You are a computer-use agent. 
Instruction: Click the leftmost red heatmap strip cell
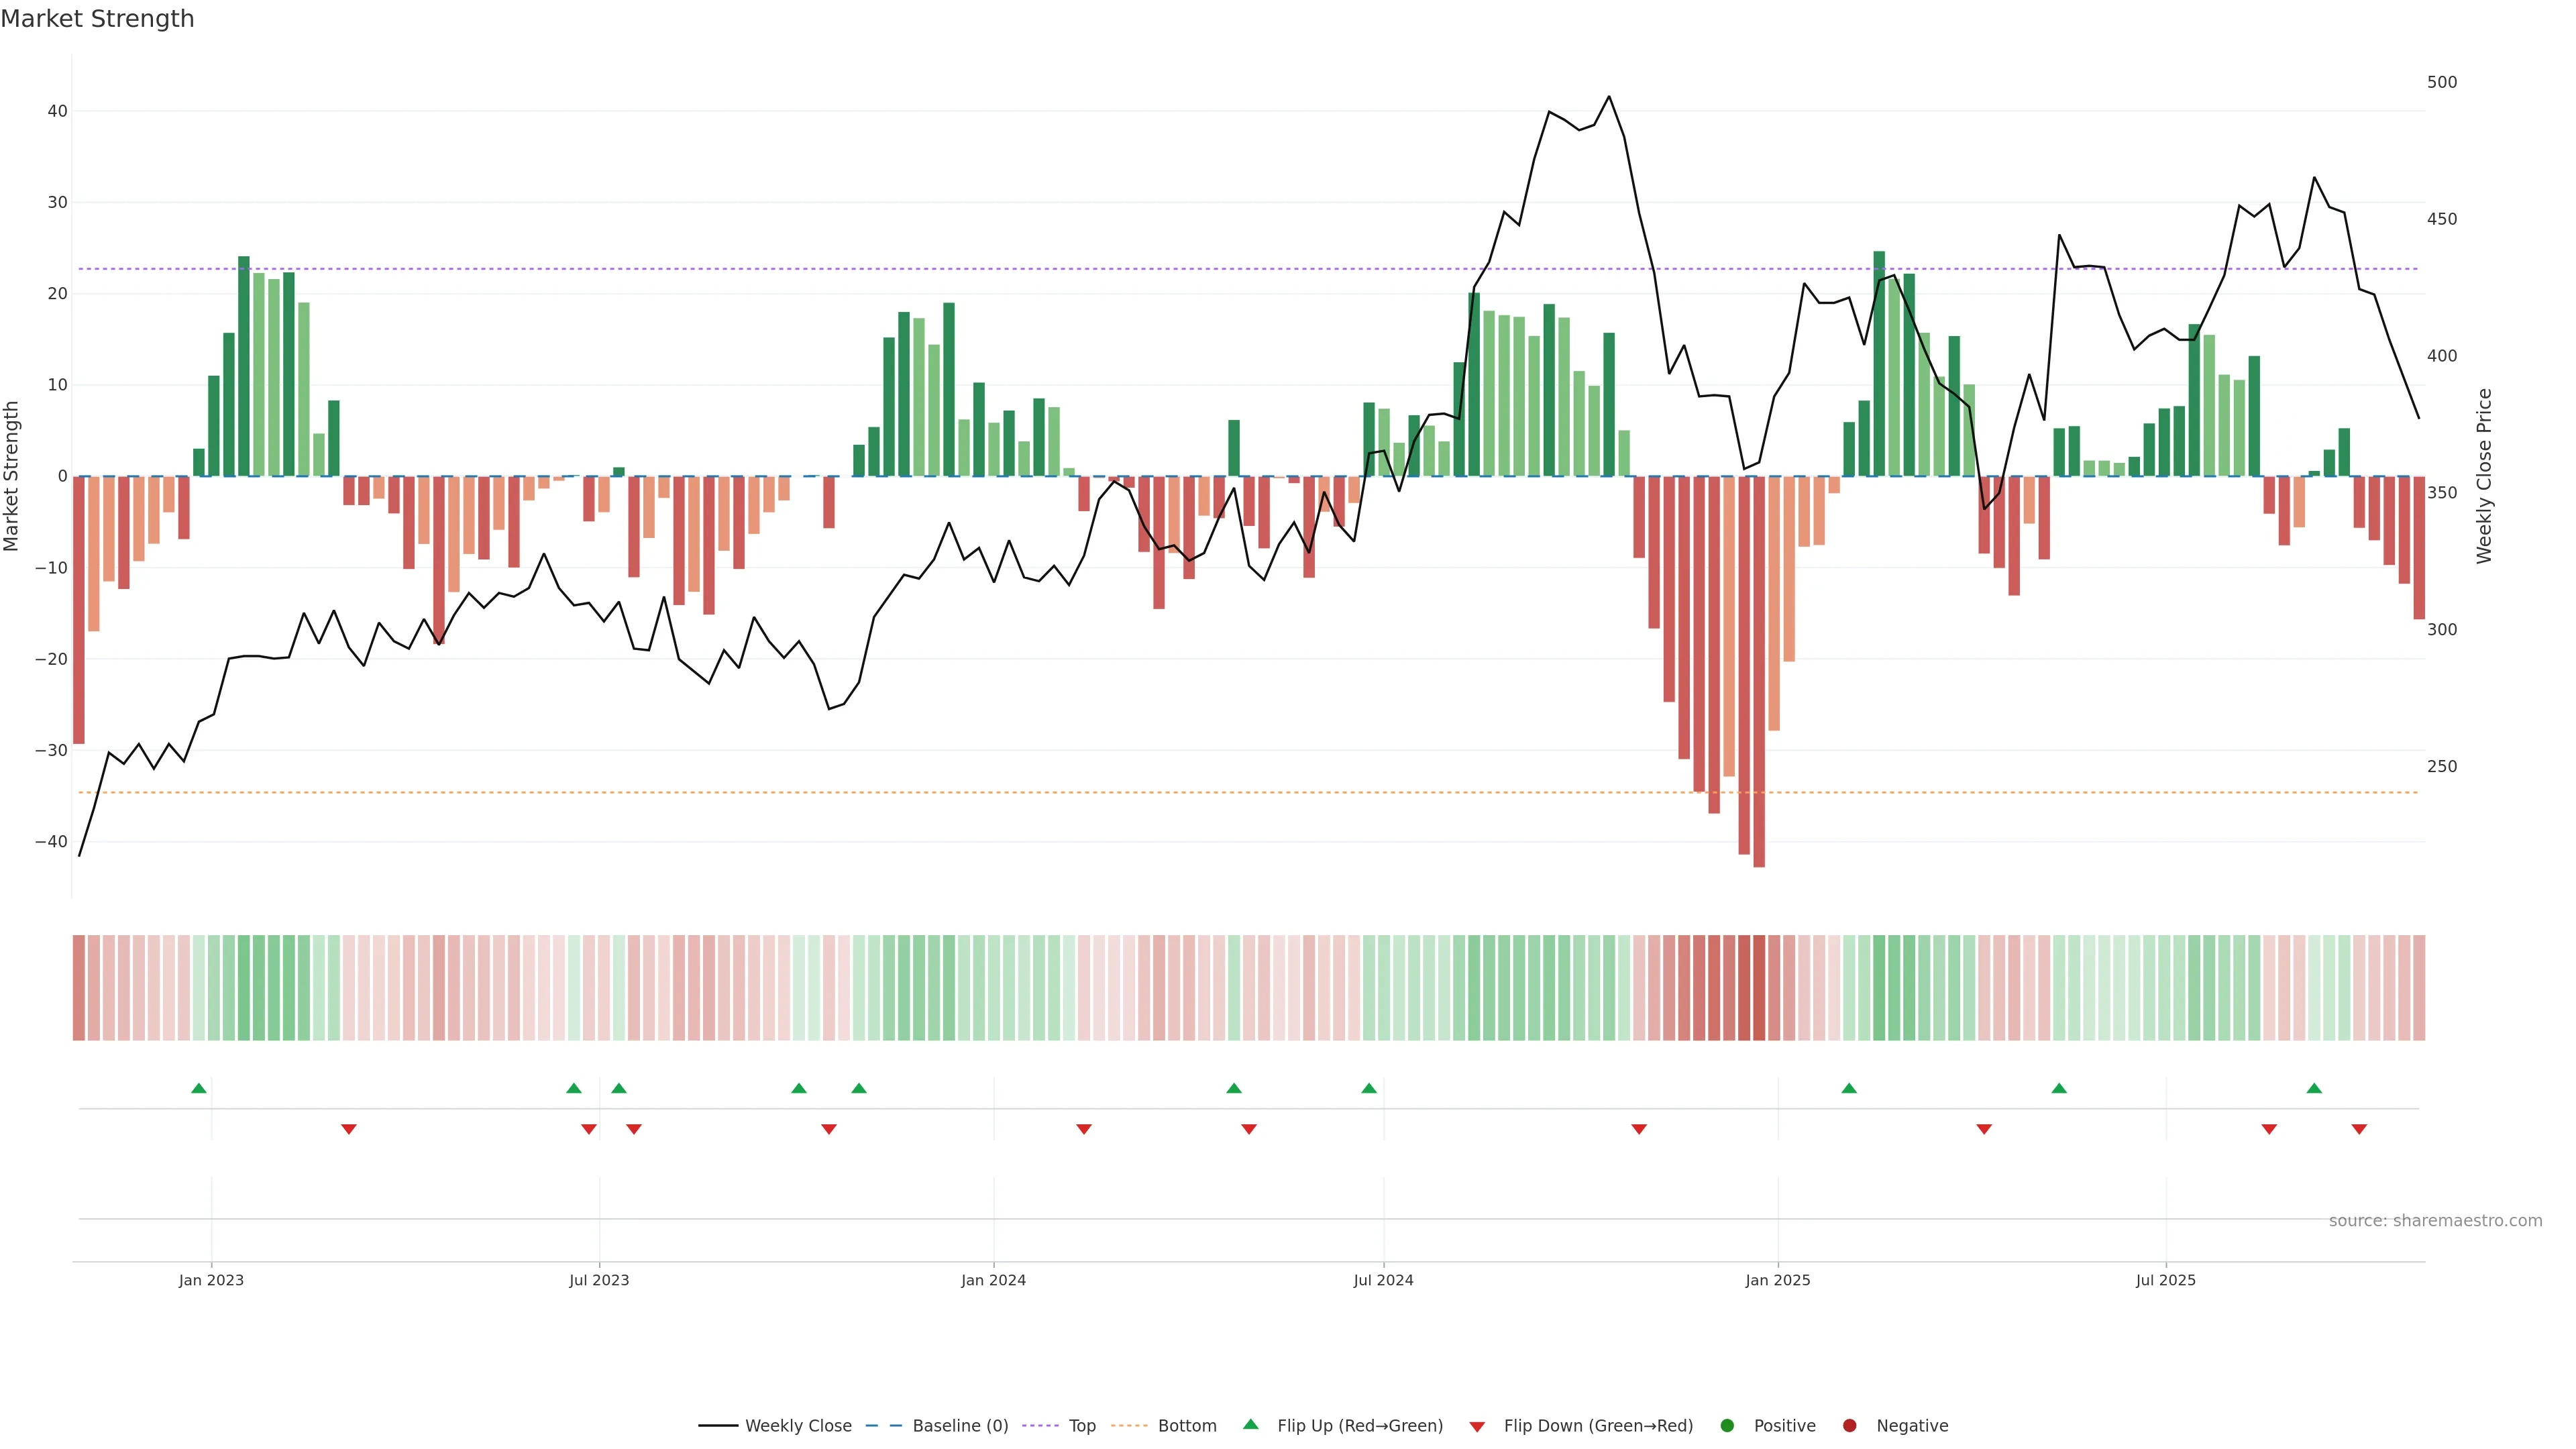[78, 987]
